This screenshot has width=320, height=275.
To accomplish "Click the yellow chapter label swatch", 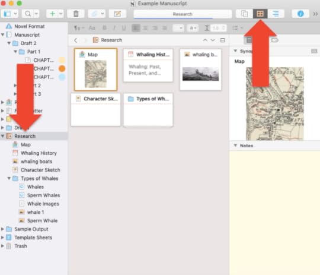I will coord(62,60).
